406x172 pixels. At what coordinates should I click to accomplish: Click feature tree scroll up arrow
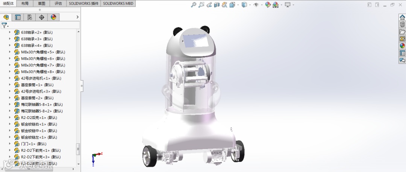(x=79, y=32)
